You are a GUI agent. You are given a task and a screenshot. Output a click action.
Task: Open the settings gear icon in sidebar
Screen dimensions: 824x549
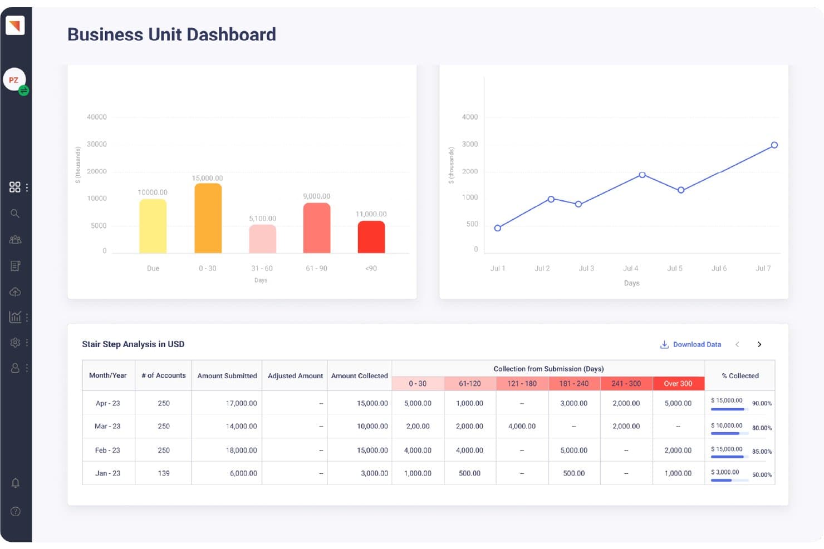[x=15, y=343]
